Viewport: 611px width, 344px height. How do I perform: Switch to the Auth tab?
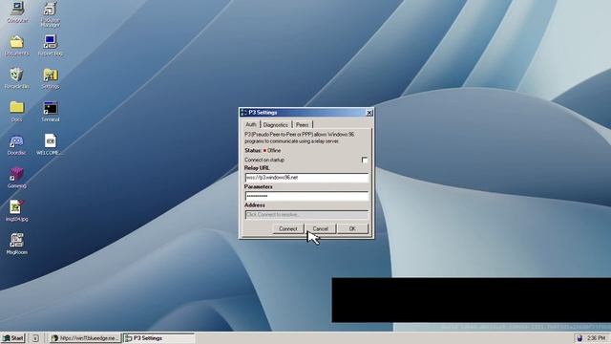click(251, 124)
